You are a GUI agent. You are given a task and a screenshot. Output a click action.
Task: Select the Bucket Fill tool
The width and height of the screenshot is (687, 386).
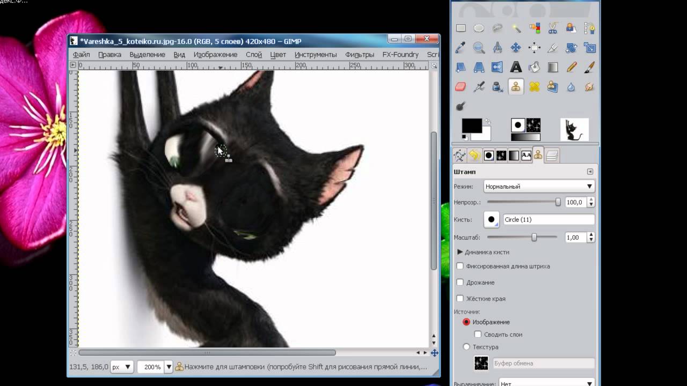point(535,67)
